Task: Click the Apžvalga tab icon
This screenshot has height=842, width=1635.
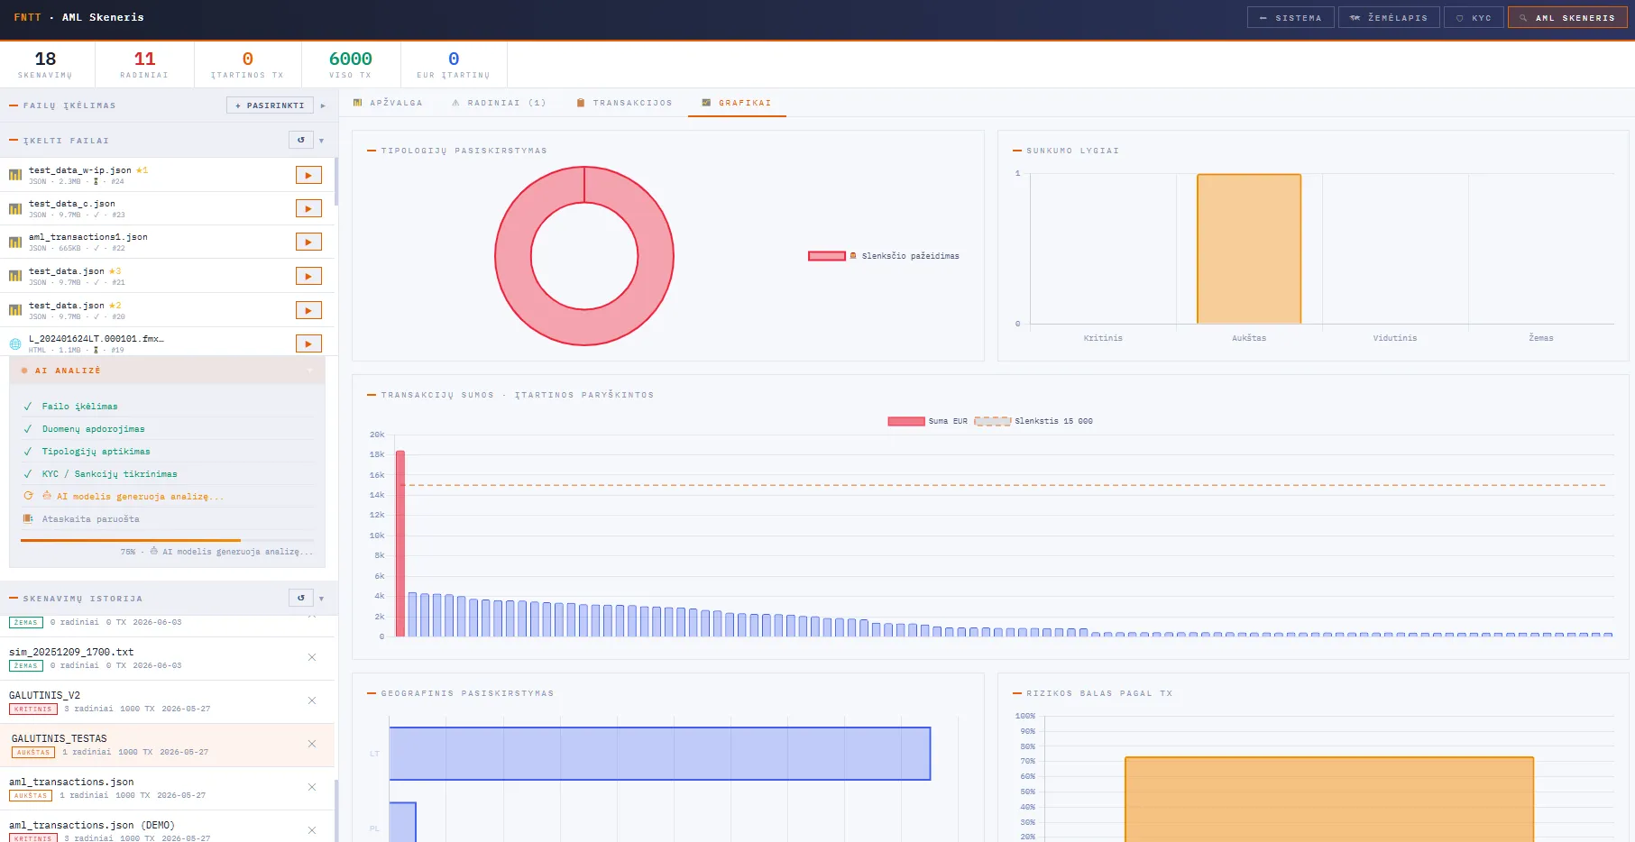Action: (x=358, y=103)
